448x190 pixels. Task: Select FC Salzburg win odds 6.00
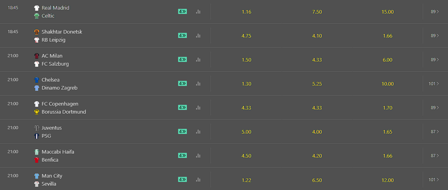pos(388,60)
